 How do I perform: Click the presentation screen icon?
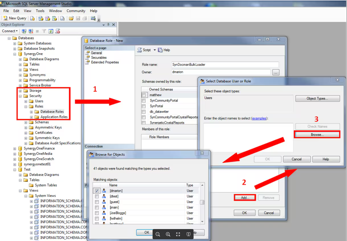[188, 234]
